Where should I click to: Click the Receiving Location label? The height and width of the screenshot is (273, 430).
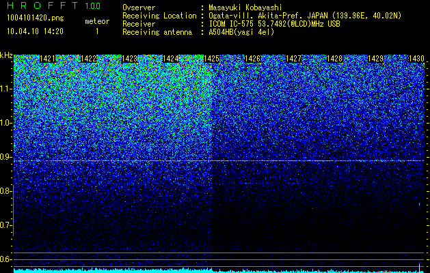click(x=159, y=16)
